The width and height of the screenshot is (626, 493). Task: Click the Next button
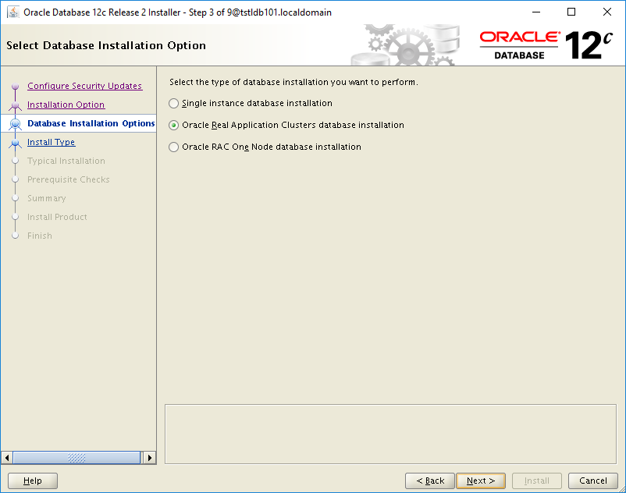pos(481,481)
